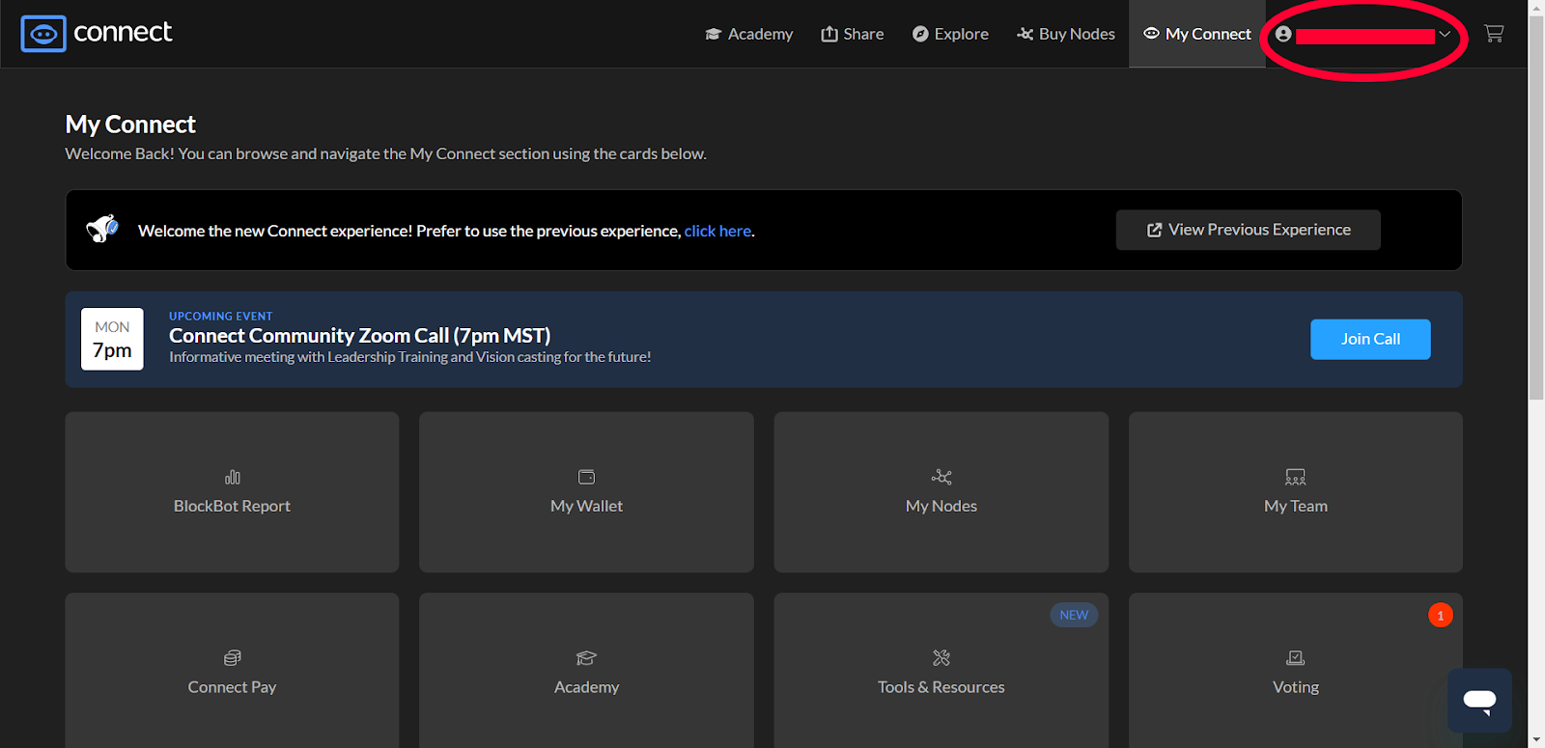Click the red notification badge on Voting
The height and width of the screenshot is (748, 1545).
click(1441, 615)
